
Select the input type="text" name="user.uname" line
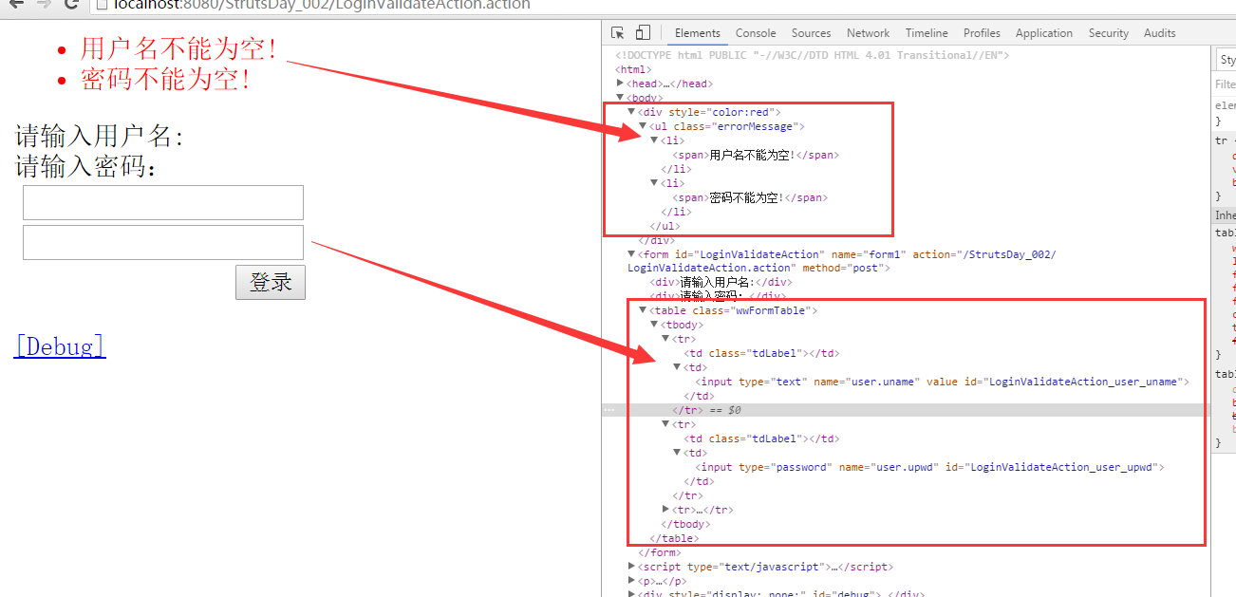(x=942, y=382)
